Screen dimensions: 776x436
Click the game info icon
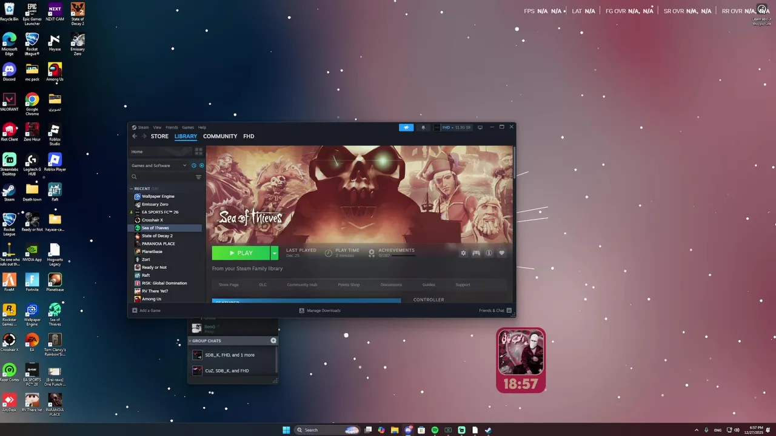[x=489, y=253]
